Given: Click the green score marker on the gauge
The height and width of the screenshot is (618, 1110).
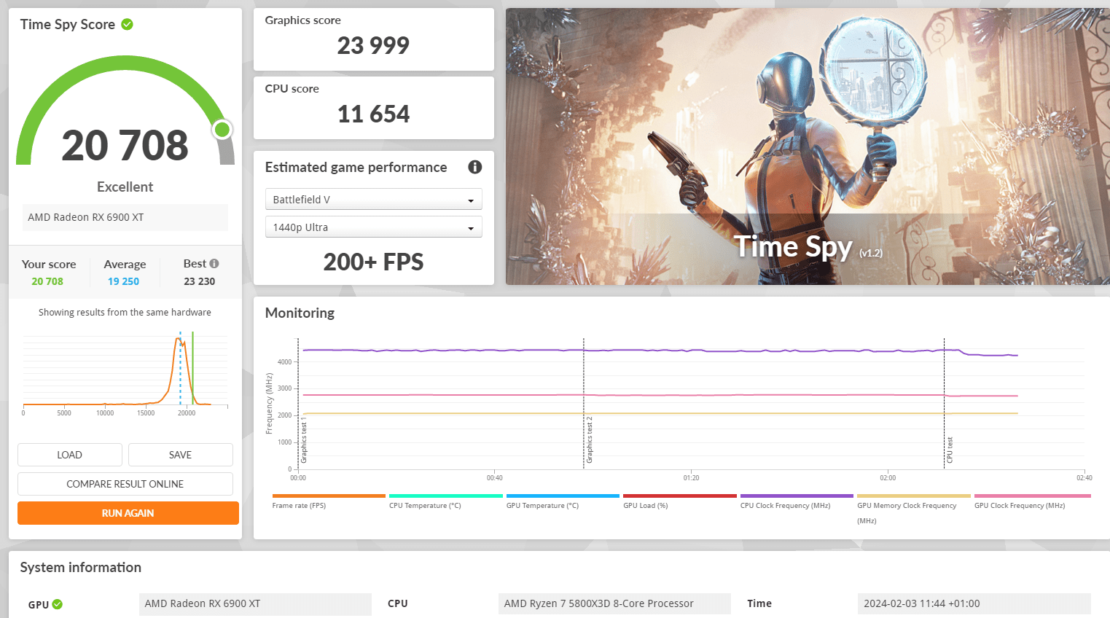Looking at the screenshot, I should click(x=222, y=130).
